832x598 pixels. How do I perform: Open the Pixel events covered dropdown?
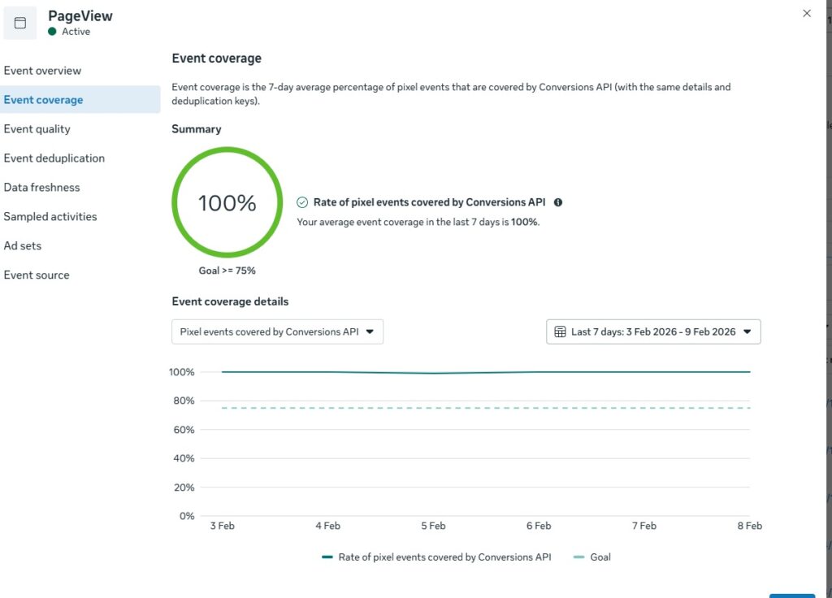pyautogui.click(x=277, y=331)
